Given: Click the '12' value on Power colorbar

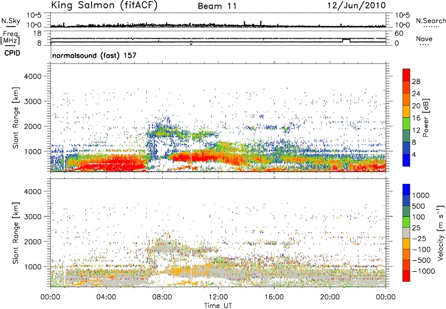Looking at the screenshot, I should [x=416, y=131].
